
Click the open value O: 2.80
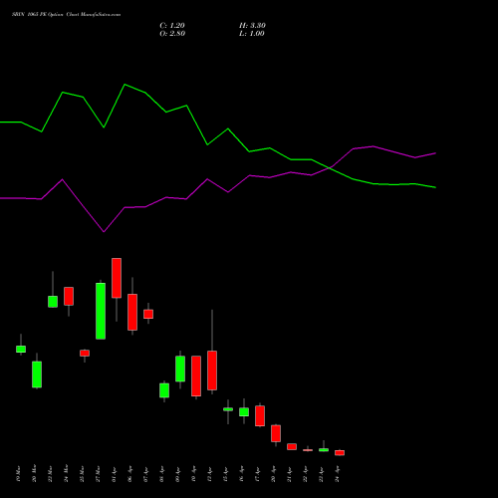click(172, 34)
